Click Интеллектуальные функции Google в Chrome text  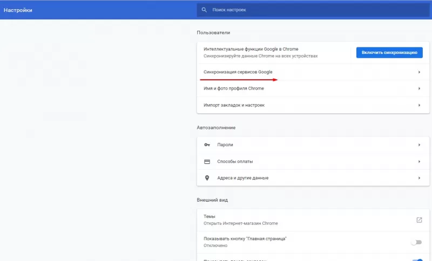251,49
